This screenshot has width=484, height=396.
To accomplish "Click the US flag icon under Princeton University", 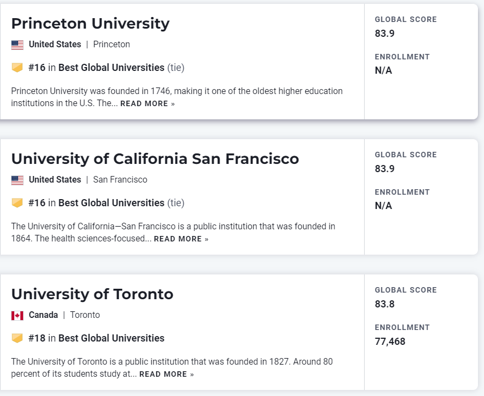I will 17,45.
